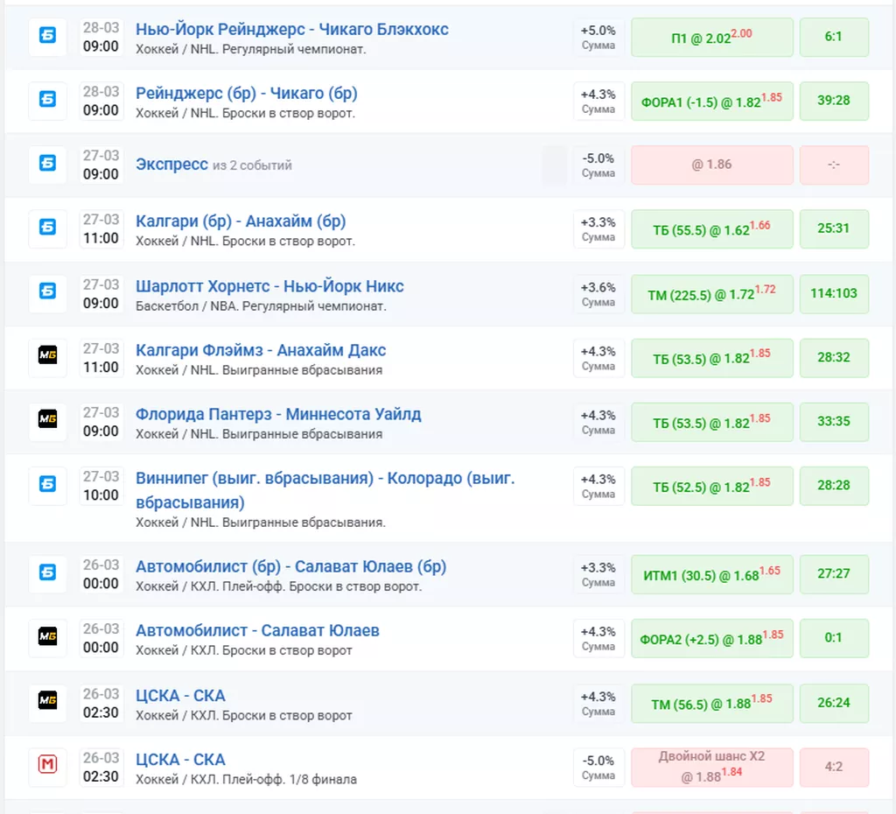Click the ТМ (225.5) @ 1.72 bet button
The image size is (896, 814).
[711, 294]
